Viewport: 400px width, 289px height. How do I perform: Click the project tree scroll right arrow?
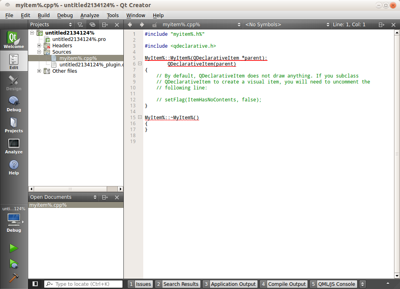click(120, 189)
